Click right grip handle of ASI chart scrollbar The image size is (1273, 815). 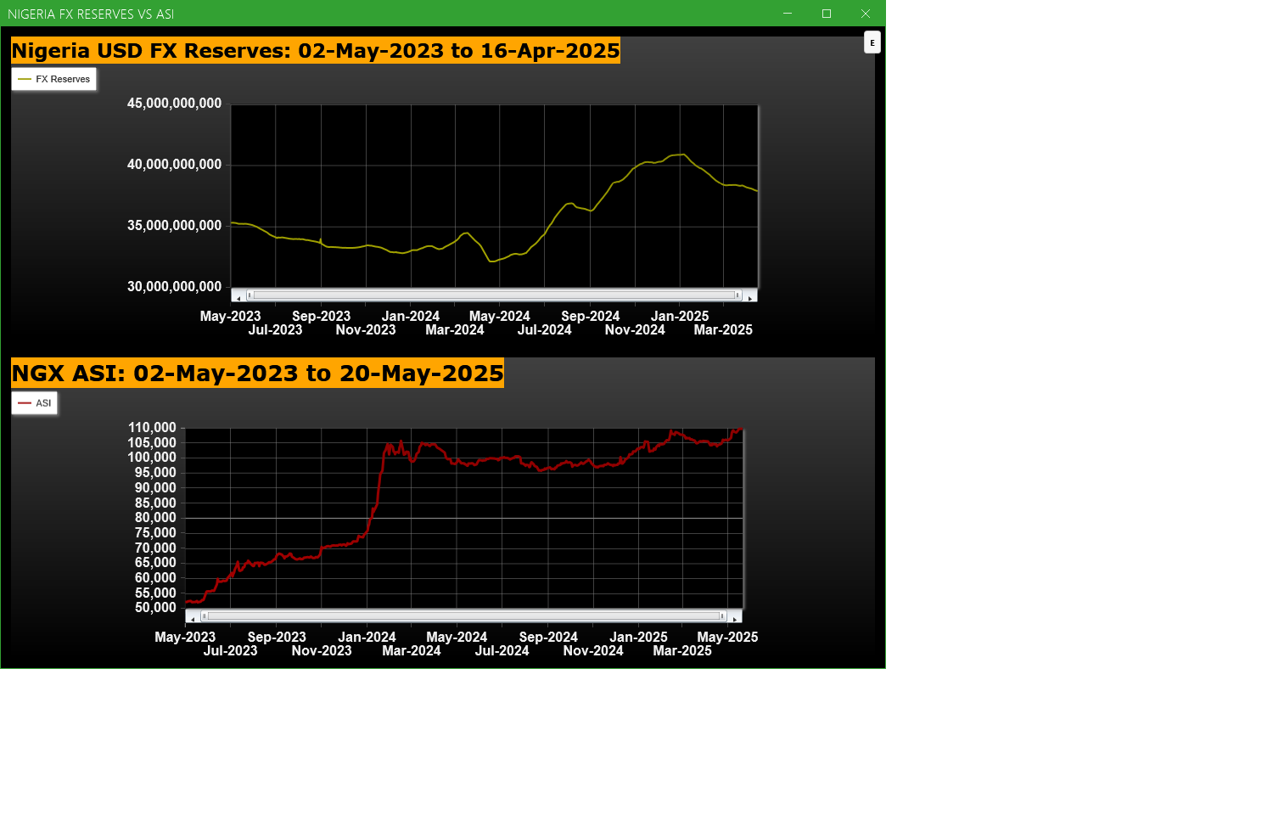(722, 616)
